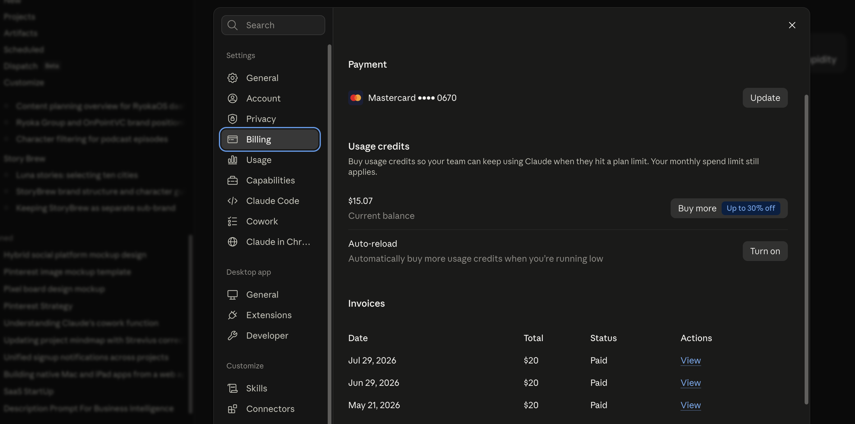Click the Extensions plug icon
The image size is (855, 424).
(232, 315)
